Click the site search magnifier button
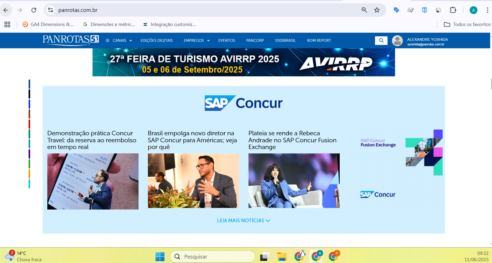 point(381,41)
